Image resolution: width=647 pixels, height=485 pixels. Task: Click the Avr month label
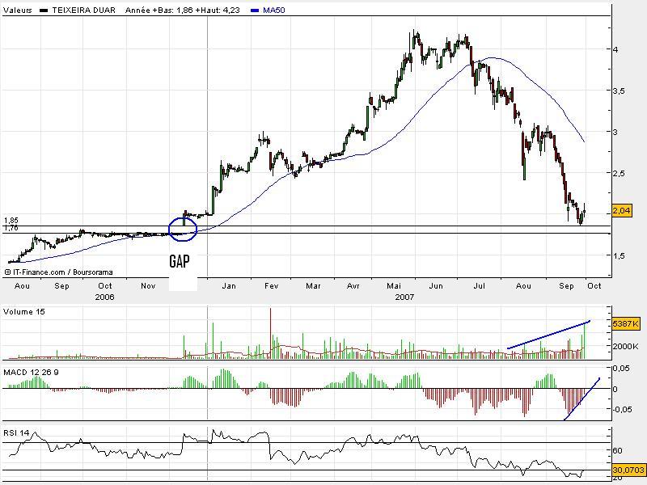point(353,286)
